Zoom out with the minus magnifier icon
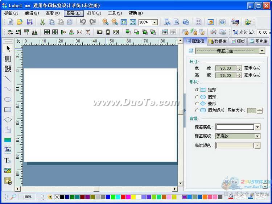The image size is (272, 204). point(115,22)
